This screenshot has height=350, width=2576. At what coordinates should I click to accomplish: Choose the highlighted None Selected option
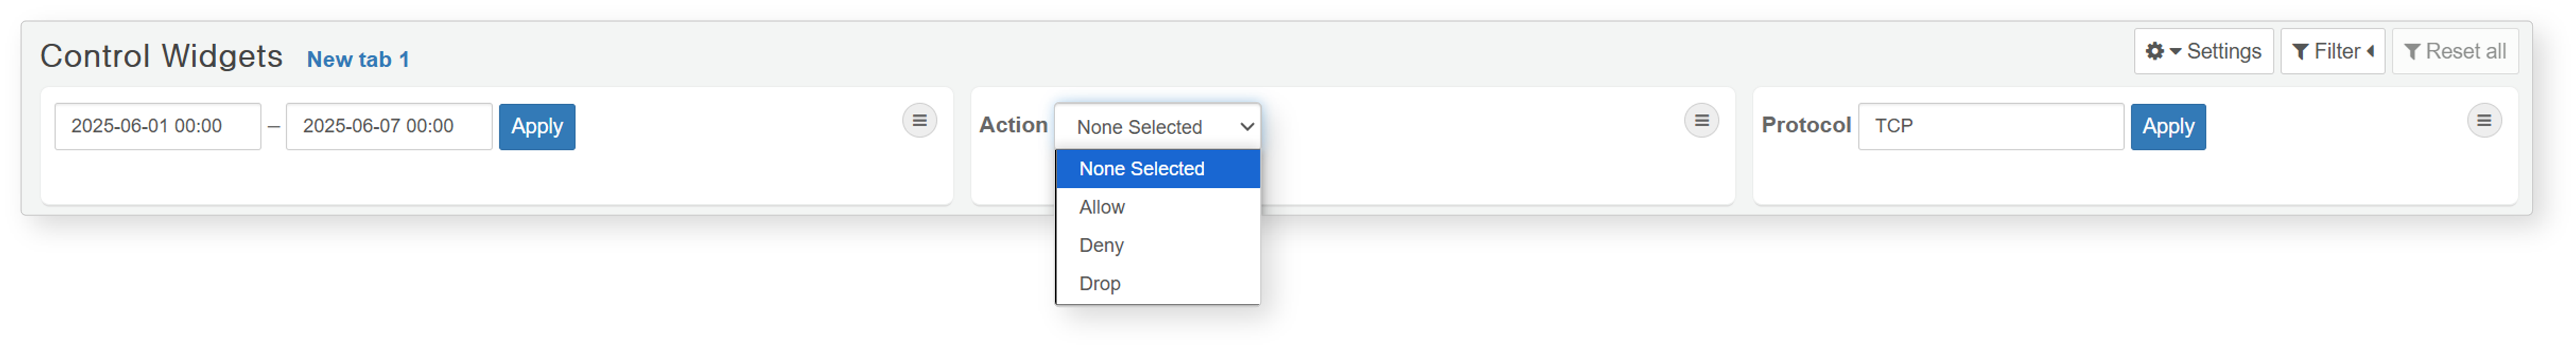[x=1158, y=168]
